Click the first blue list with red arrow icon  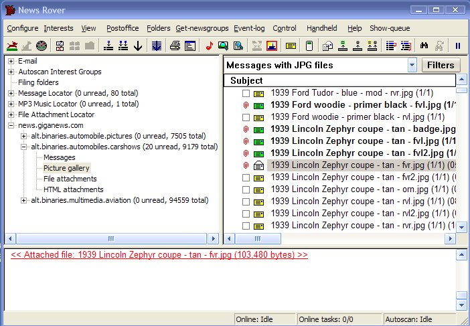391,46
